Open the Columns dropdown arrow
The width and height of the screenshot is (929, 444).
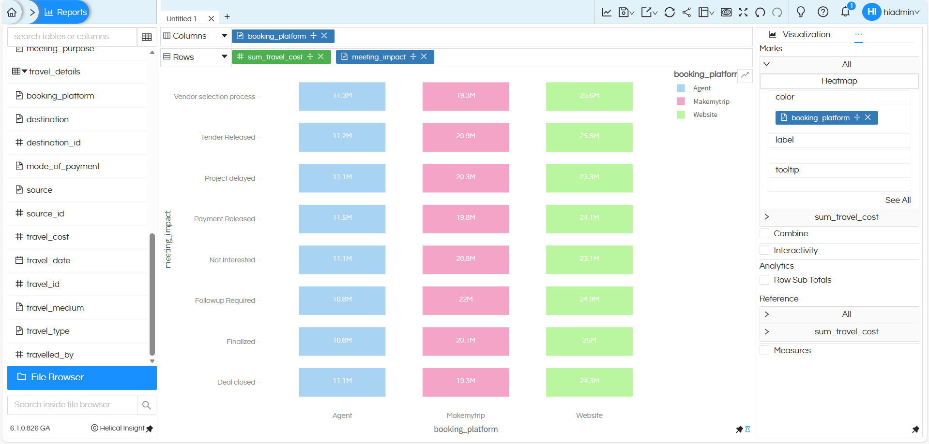tap(224, 35)
